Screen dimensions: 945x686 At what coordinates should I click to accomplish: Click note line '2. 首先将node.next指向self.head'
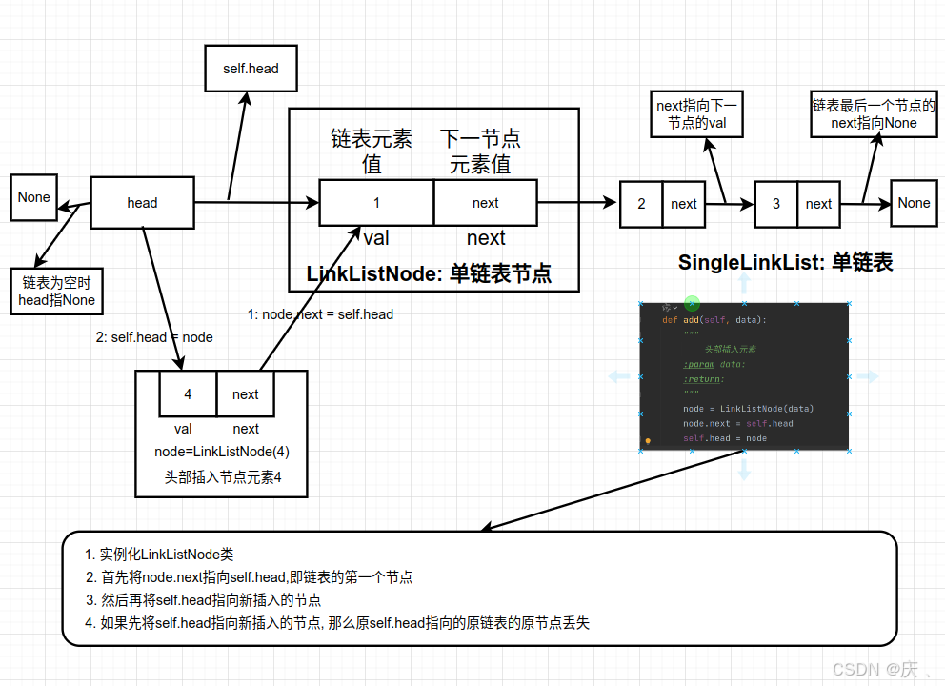coord(249,577)
